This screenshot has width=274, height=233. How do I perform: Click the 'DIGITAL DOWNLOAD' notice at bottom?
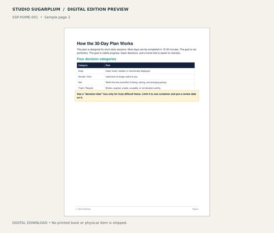70,223
